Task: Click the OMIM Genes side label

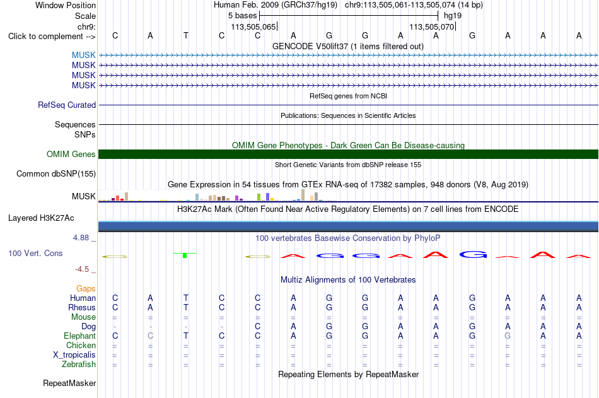Action: (71, 154)
